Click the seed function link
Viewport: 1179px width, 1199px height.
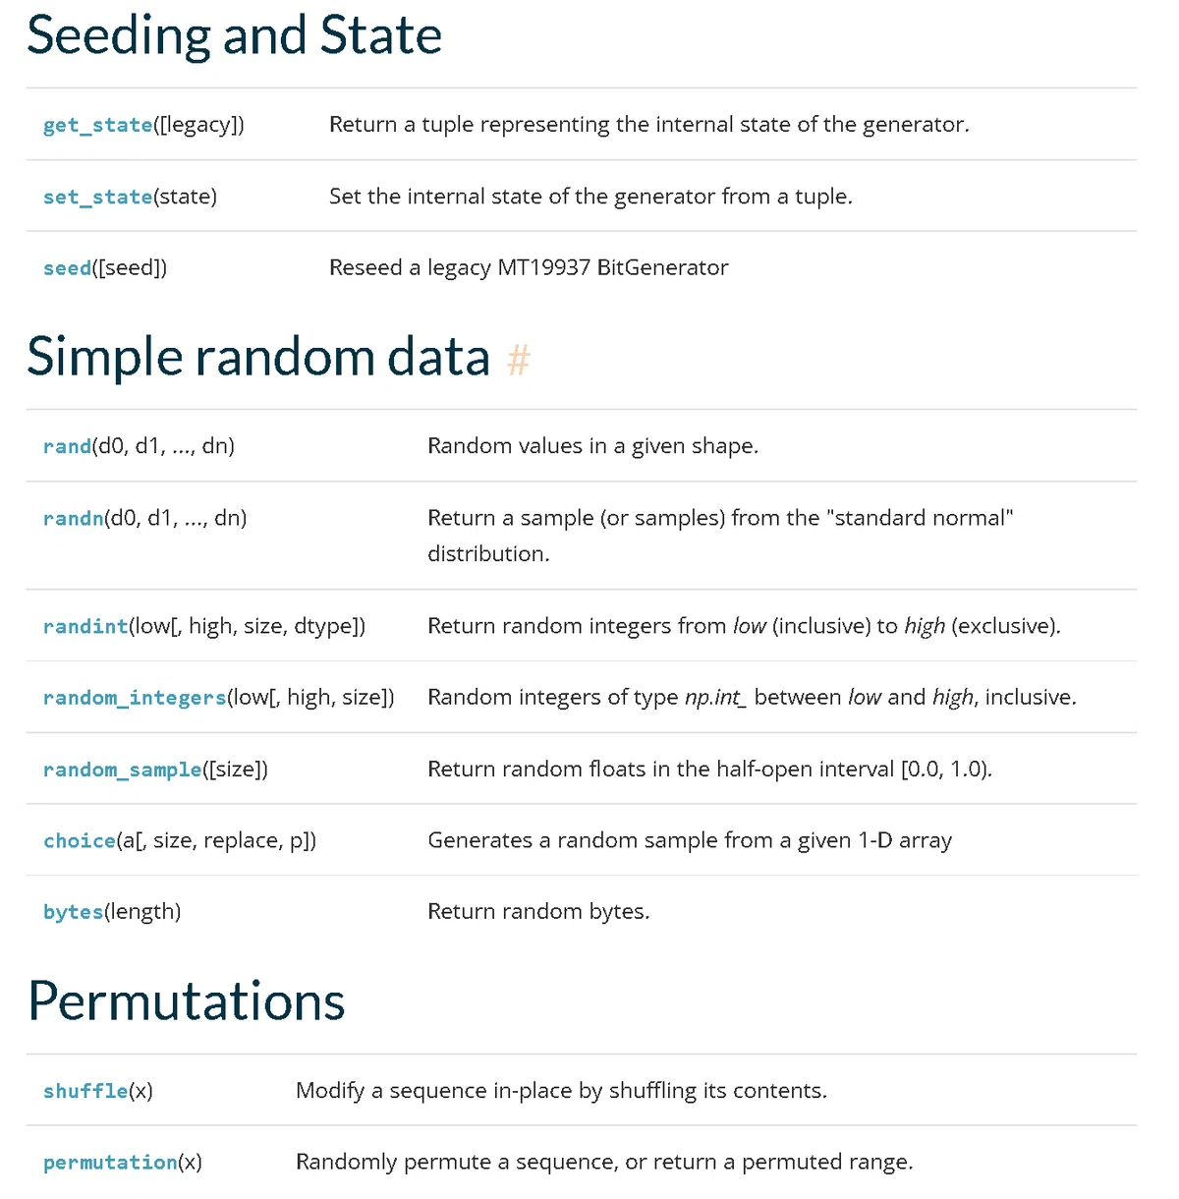coord(68,268)
